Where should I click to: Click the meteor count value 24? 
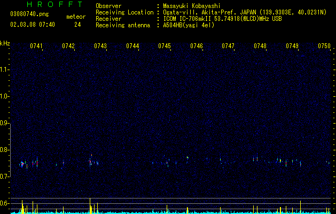click(x=77, y=25)
